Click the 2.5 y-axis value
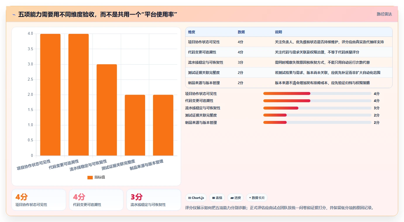Image resolution: width=404 pixels, height=222 pixels. pyautogui.click(x=30, y=79)
